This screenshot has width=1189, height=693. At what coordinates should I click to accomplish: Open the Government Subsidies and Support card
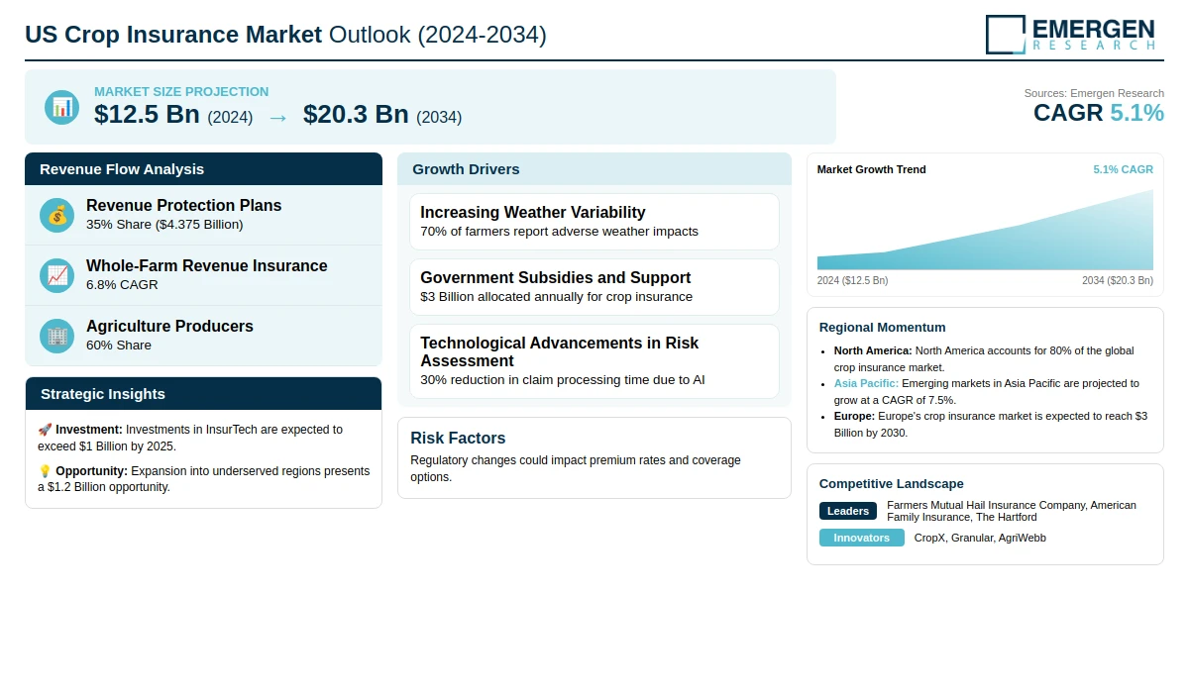click(594, 287)
